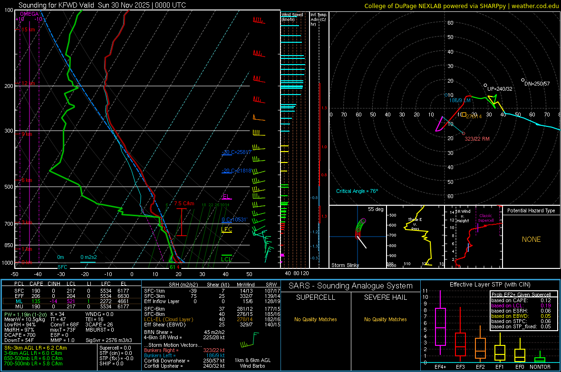Click the Bunkers right mover circle on hodograph
The image size is (561, 372).
coord(464,133)
